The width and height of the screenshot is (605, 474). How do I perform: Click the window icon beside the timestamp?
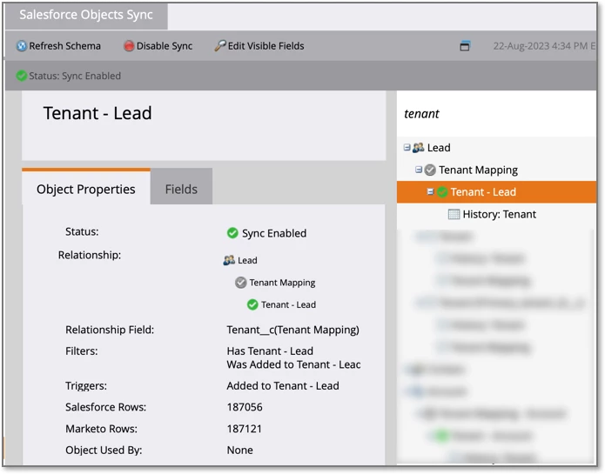tap(465, 46)
